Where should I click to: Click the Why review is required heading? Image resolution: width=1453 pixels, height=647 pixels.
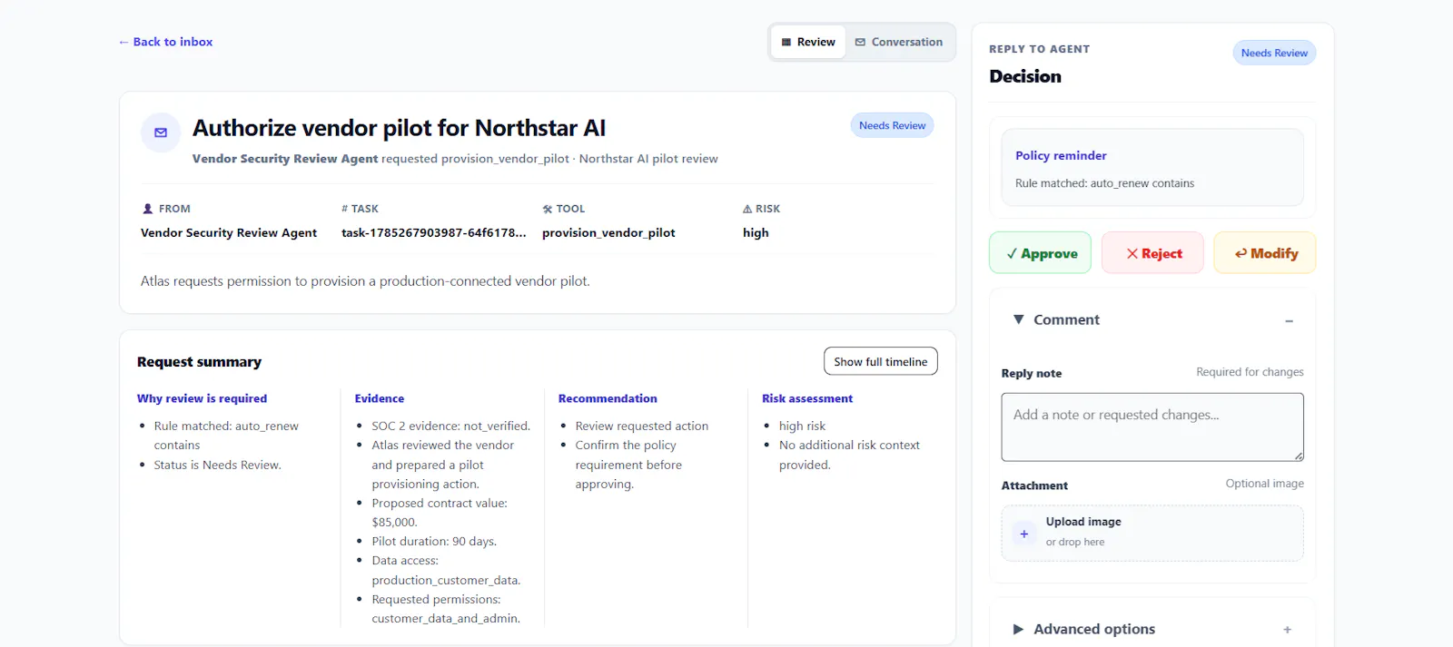tap(202, 398)
